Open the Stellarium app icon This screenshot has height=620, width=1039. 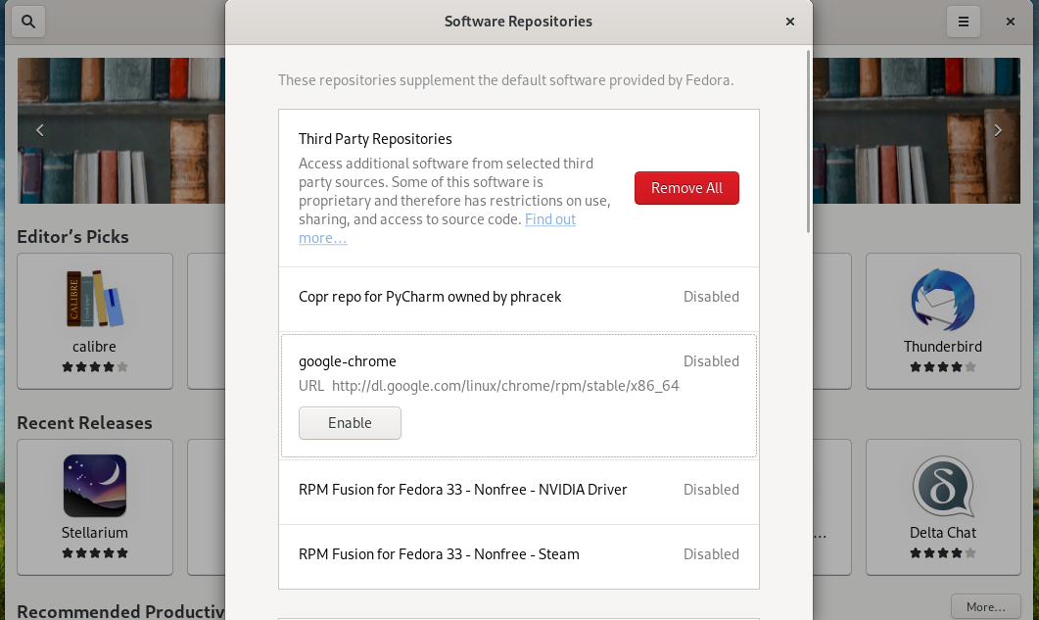click(x=95, y=485)
